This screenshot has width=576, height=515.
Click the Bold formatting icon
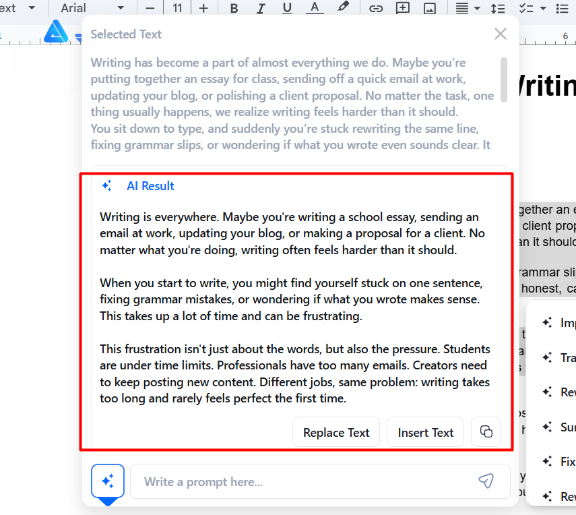(x=234, y=8)
